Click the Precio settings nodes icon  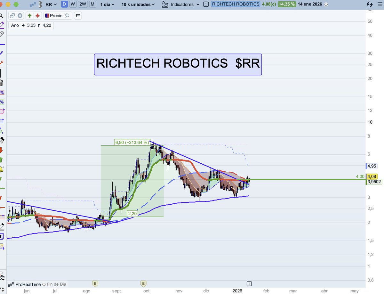pyautogui.click(x=67, y=15)
